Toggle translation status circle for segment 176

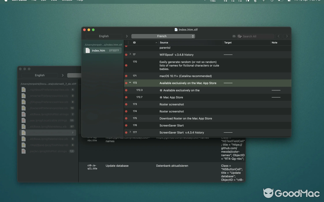[x=126, y=125]
